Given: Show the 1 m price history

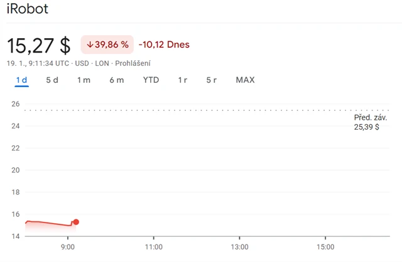Looking at the screenshot, I should pyautogui.click(x=84, y=80).
